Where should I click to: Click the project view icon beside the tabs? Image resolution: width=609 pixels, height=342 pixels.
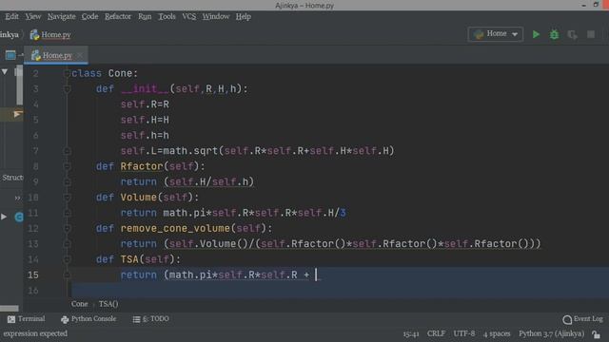pyautogui.click(x=10, y=55)
